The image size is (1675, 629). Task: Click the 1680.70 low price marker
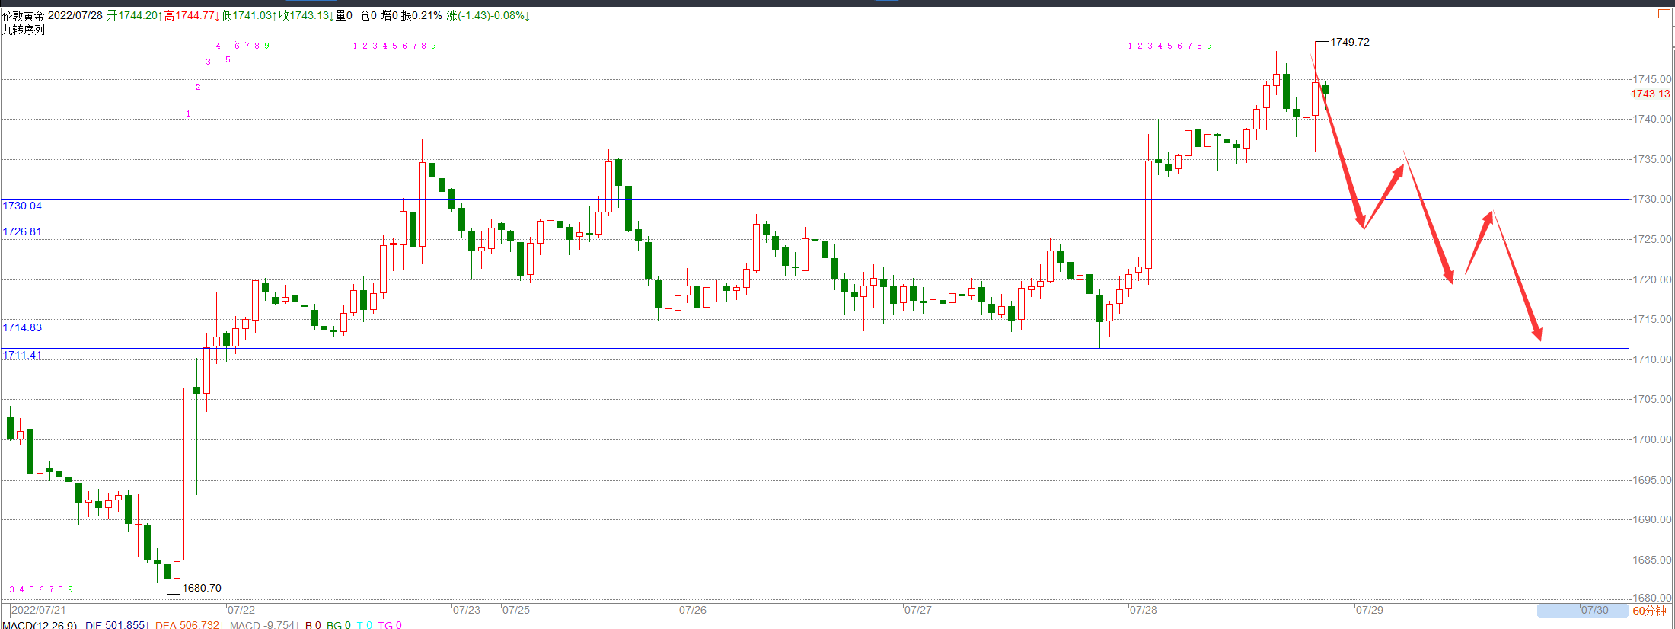(x=202, y=588)
